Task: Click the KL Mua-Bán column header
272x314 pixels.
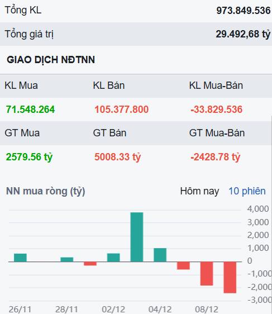Action: (216, 85)
